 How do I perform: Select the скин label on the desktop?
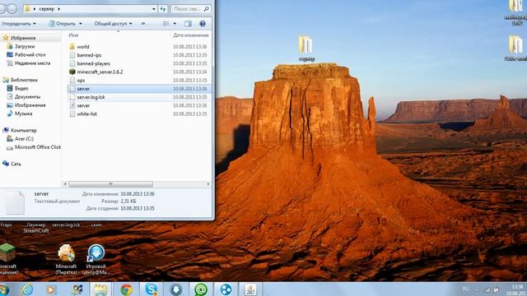pos(96,224)
